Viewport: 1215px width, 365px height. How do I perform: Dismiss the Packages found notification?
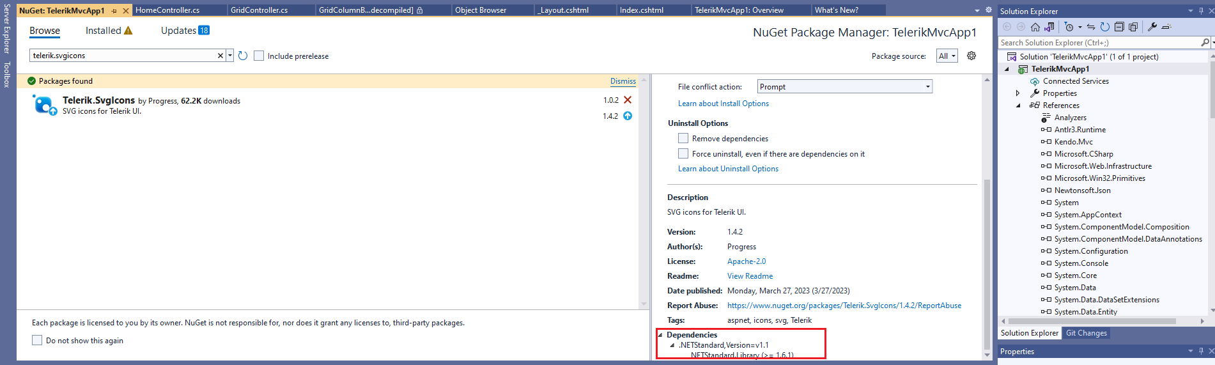(x=623, y=81)
